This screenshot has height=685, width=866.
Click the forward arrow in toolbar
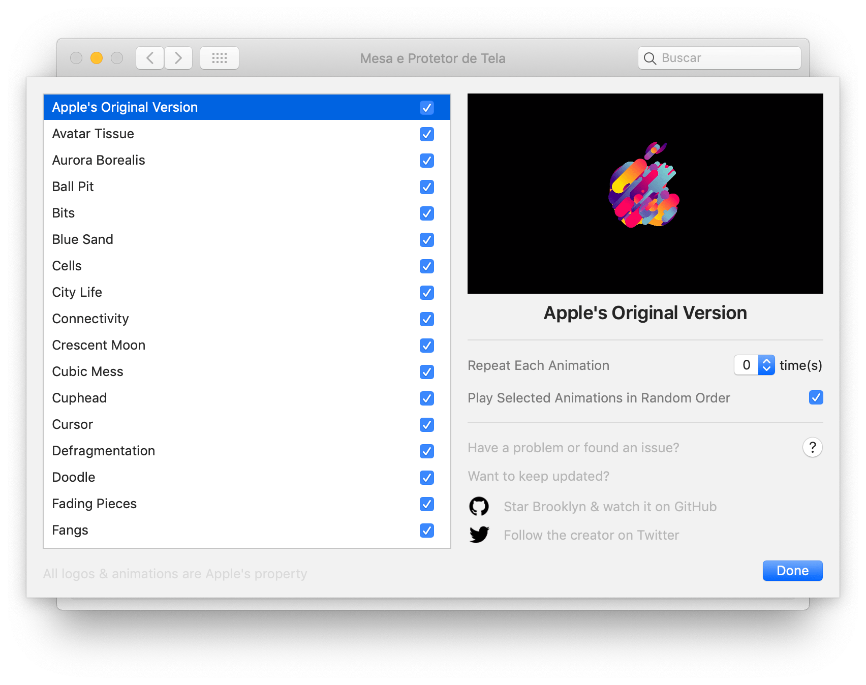point(178,58)
